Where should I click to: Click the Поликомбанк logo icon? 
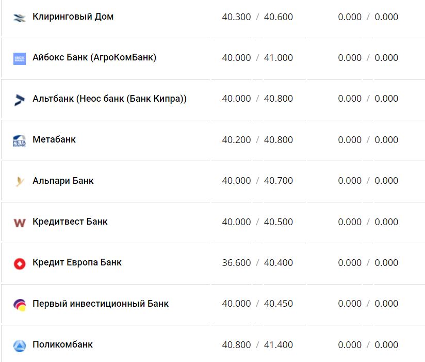coord(19,345)
